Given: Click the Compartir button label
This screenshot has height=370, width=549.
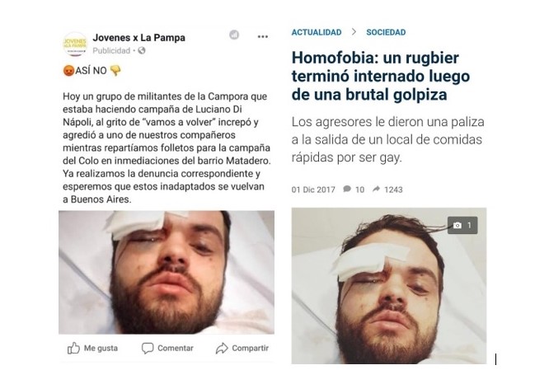Looking at the screenshot, I should 251,348.
